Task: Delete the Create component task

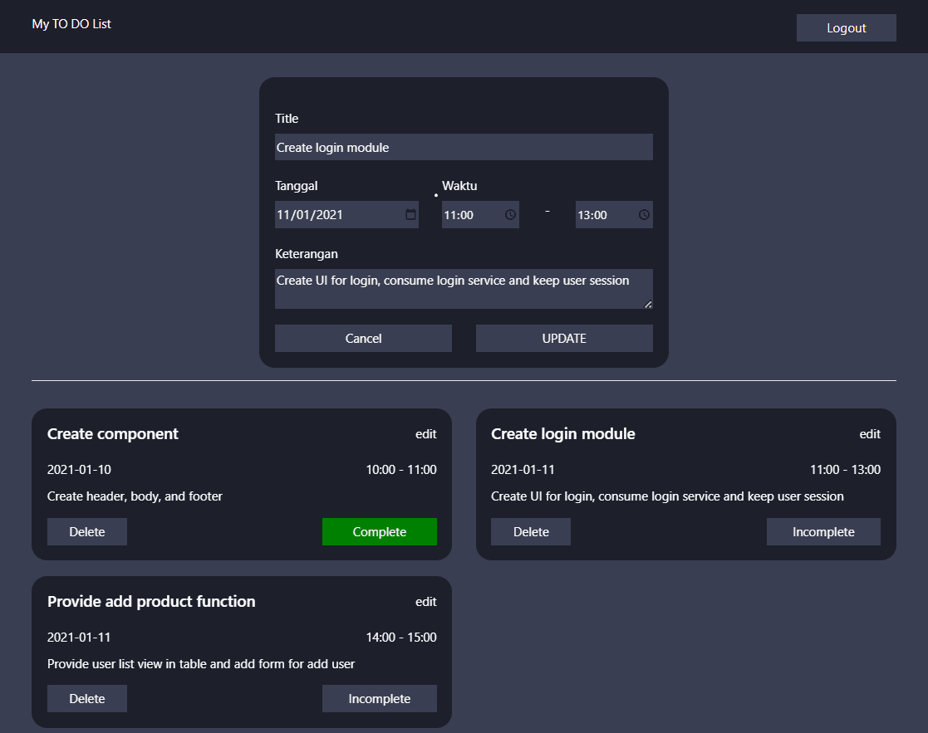Action: 87,531
